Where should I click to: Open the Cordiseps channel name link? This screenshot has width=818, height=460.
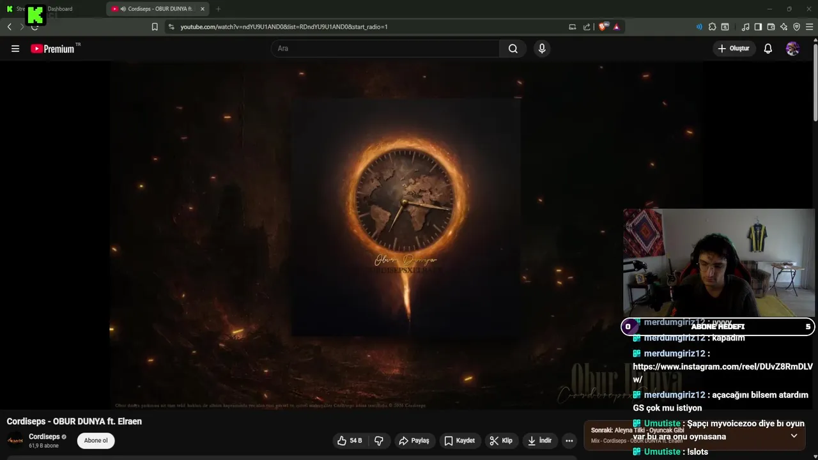coord(44,436)
